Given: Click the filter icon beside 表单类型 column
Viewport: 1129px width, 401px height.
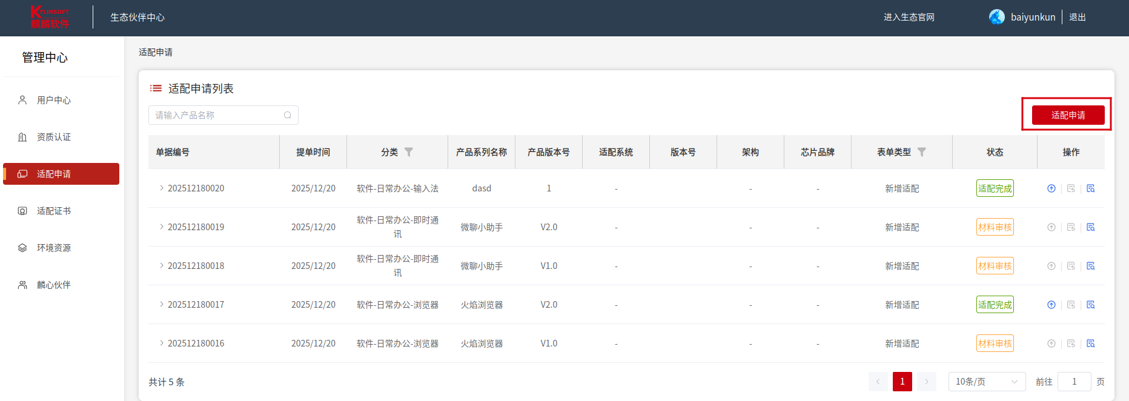Looking at the screenshot, I should pos(922,152).
